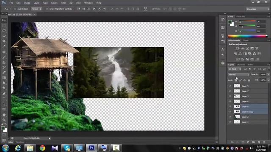
Task: Open the Layer menu
Action: coord(36,3)
